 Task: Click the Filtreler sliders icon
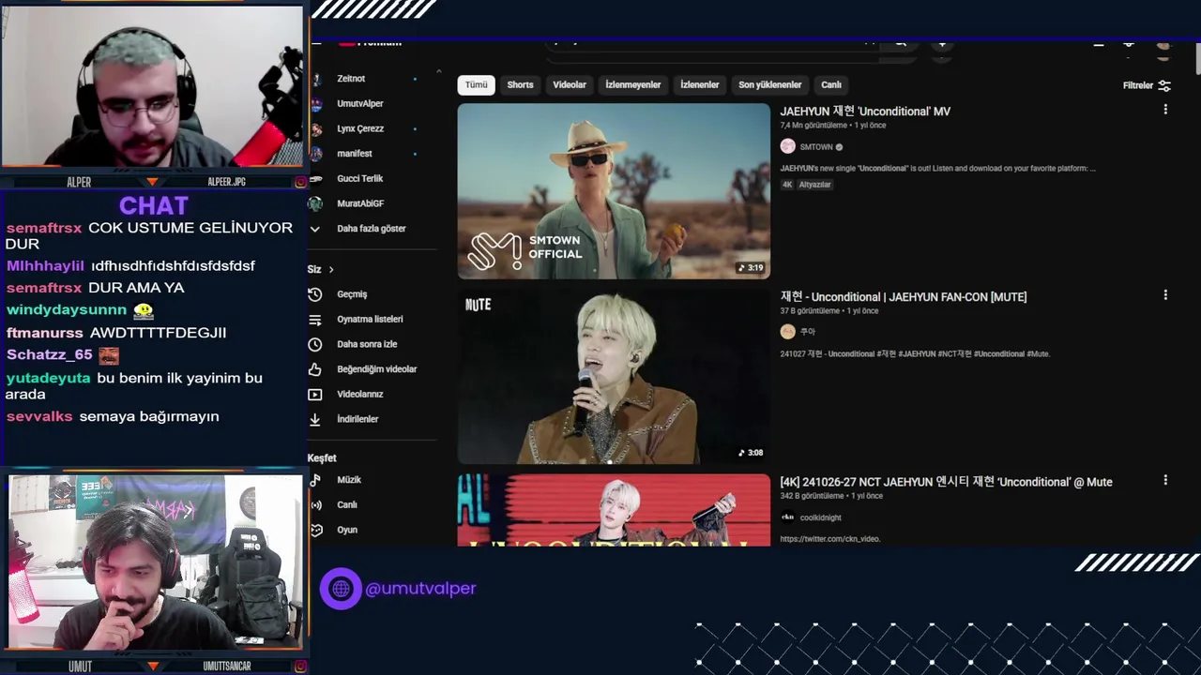click(x=1164, y=85)
